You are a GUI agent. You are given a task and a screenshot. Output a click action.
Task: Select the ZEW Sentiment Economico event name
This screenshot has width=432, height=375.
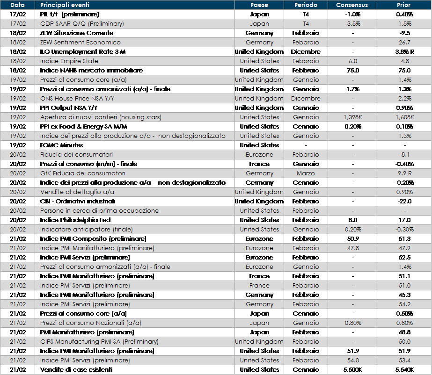pyautogui.click(x=80, y=42)
